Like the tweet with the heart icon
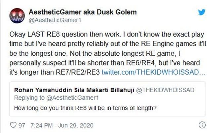Image resolution: width=212 pixels, height=133 pixels. 14,125
